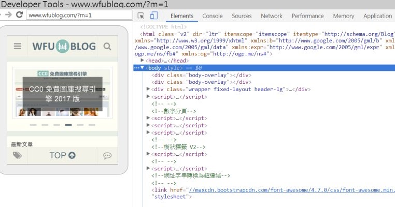Select the highlighted body style row
Screen dimensions: 395x207
point(264,68)
